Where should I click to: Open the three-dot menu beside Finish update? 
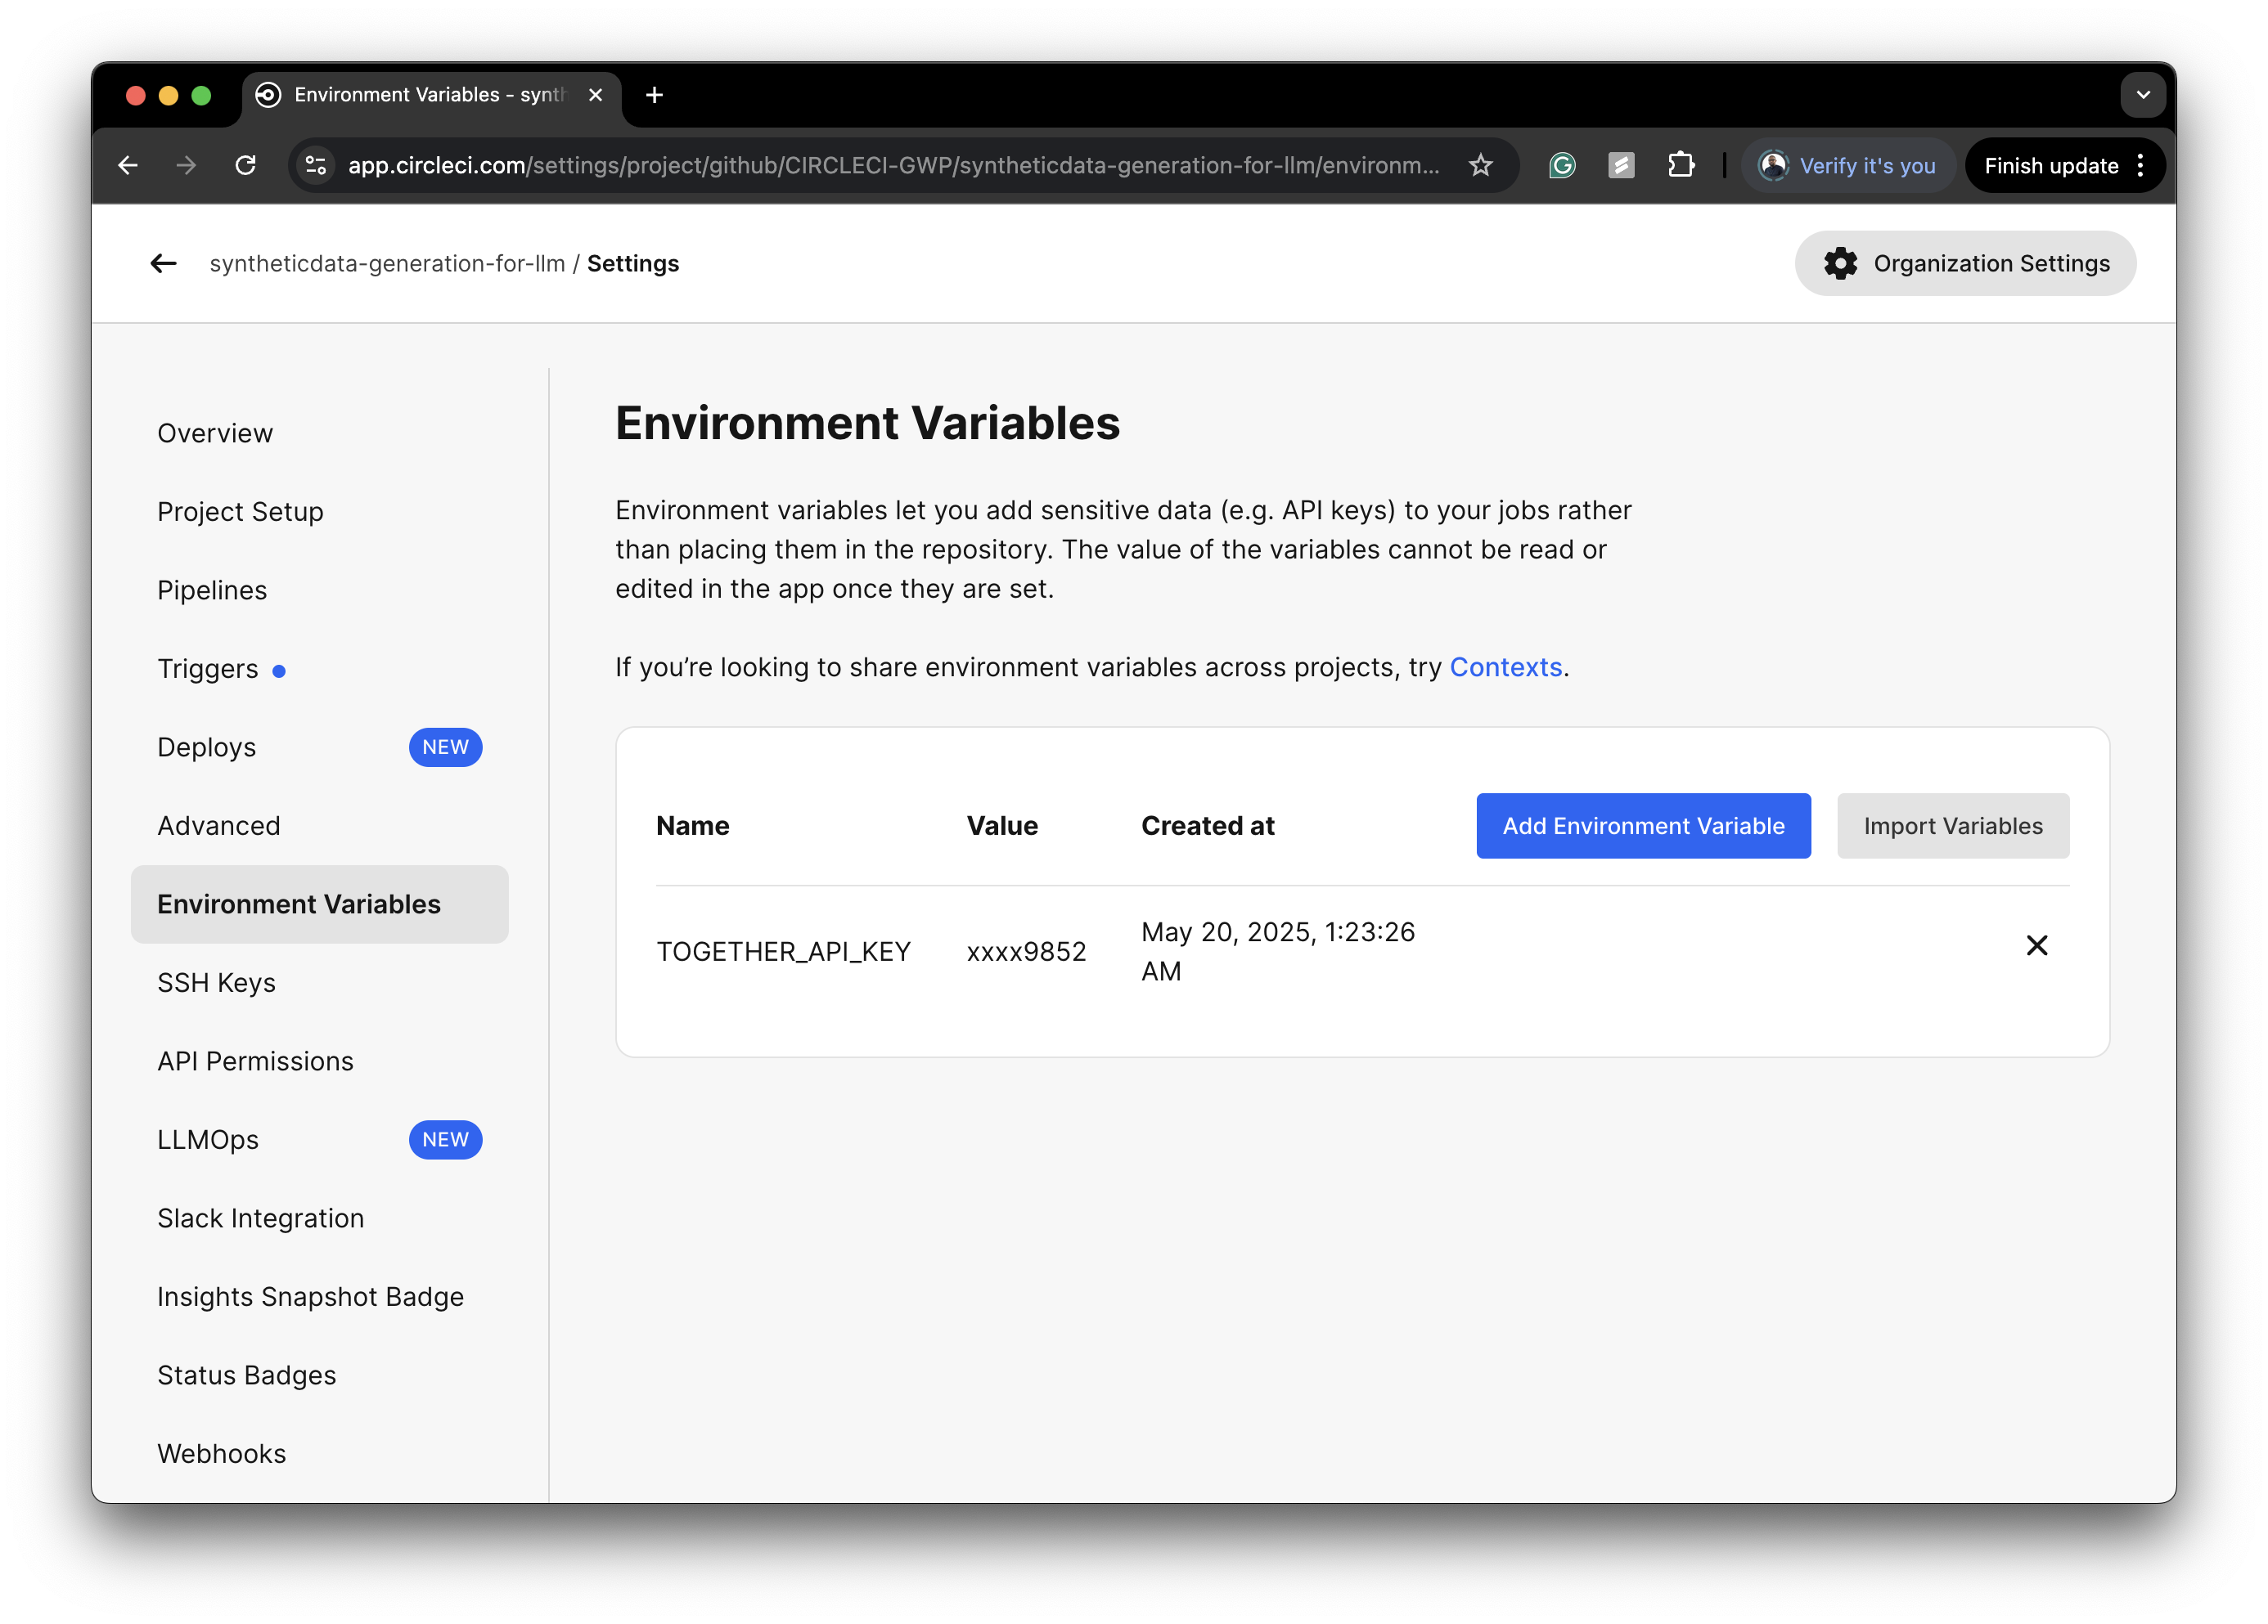point(2140,165)
